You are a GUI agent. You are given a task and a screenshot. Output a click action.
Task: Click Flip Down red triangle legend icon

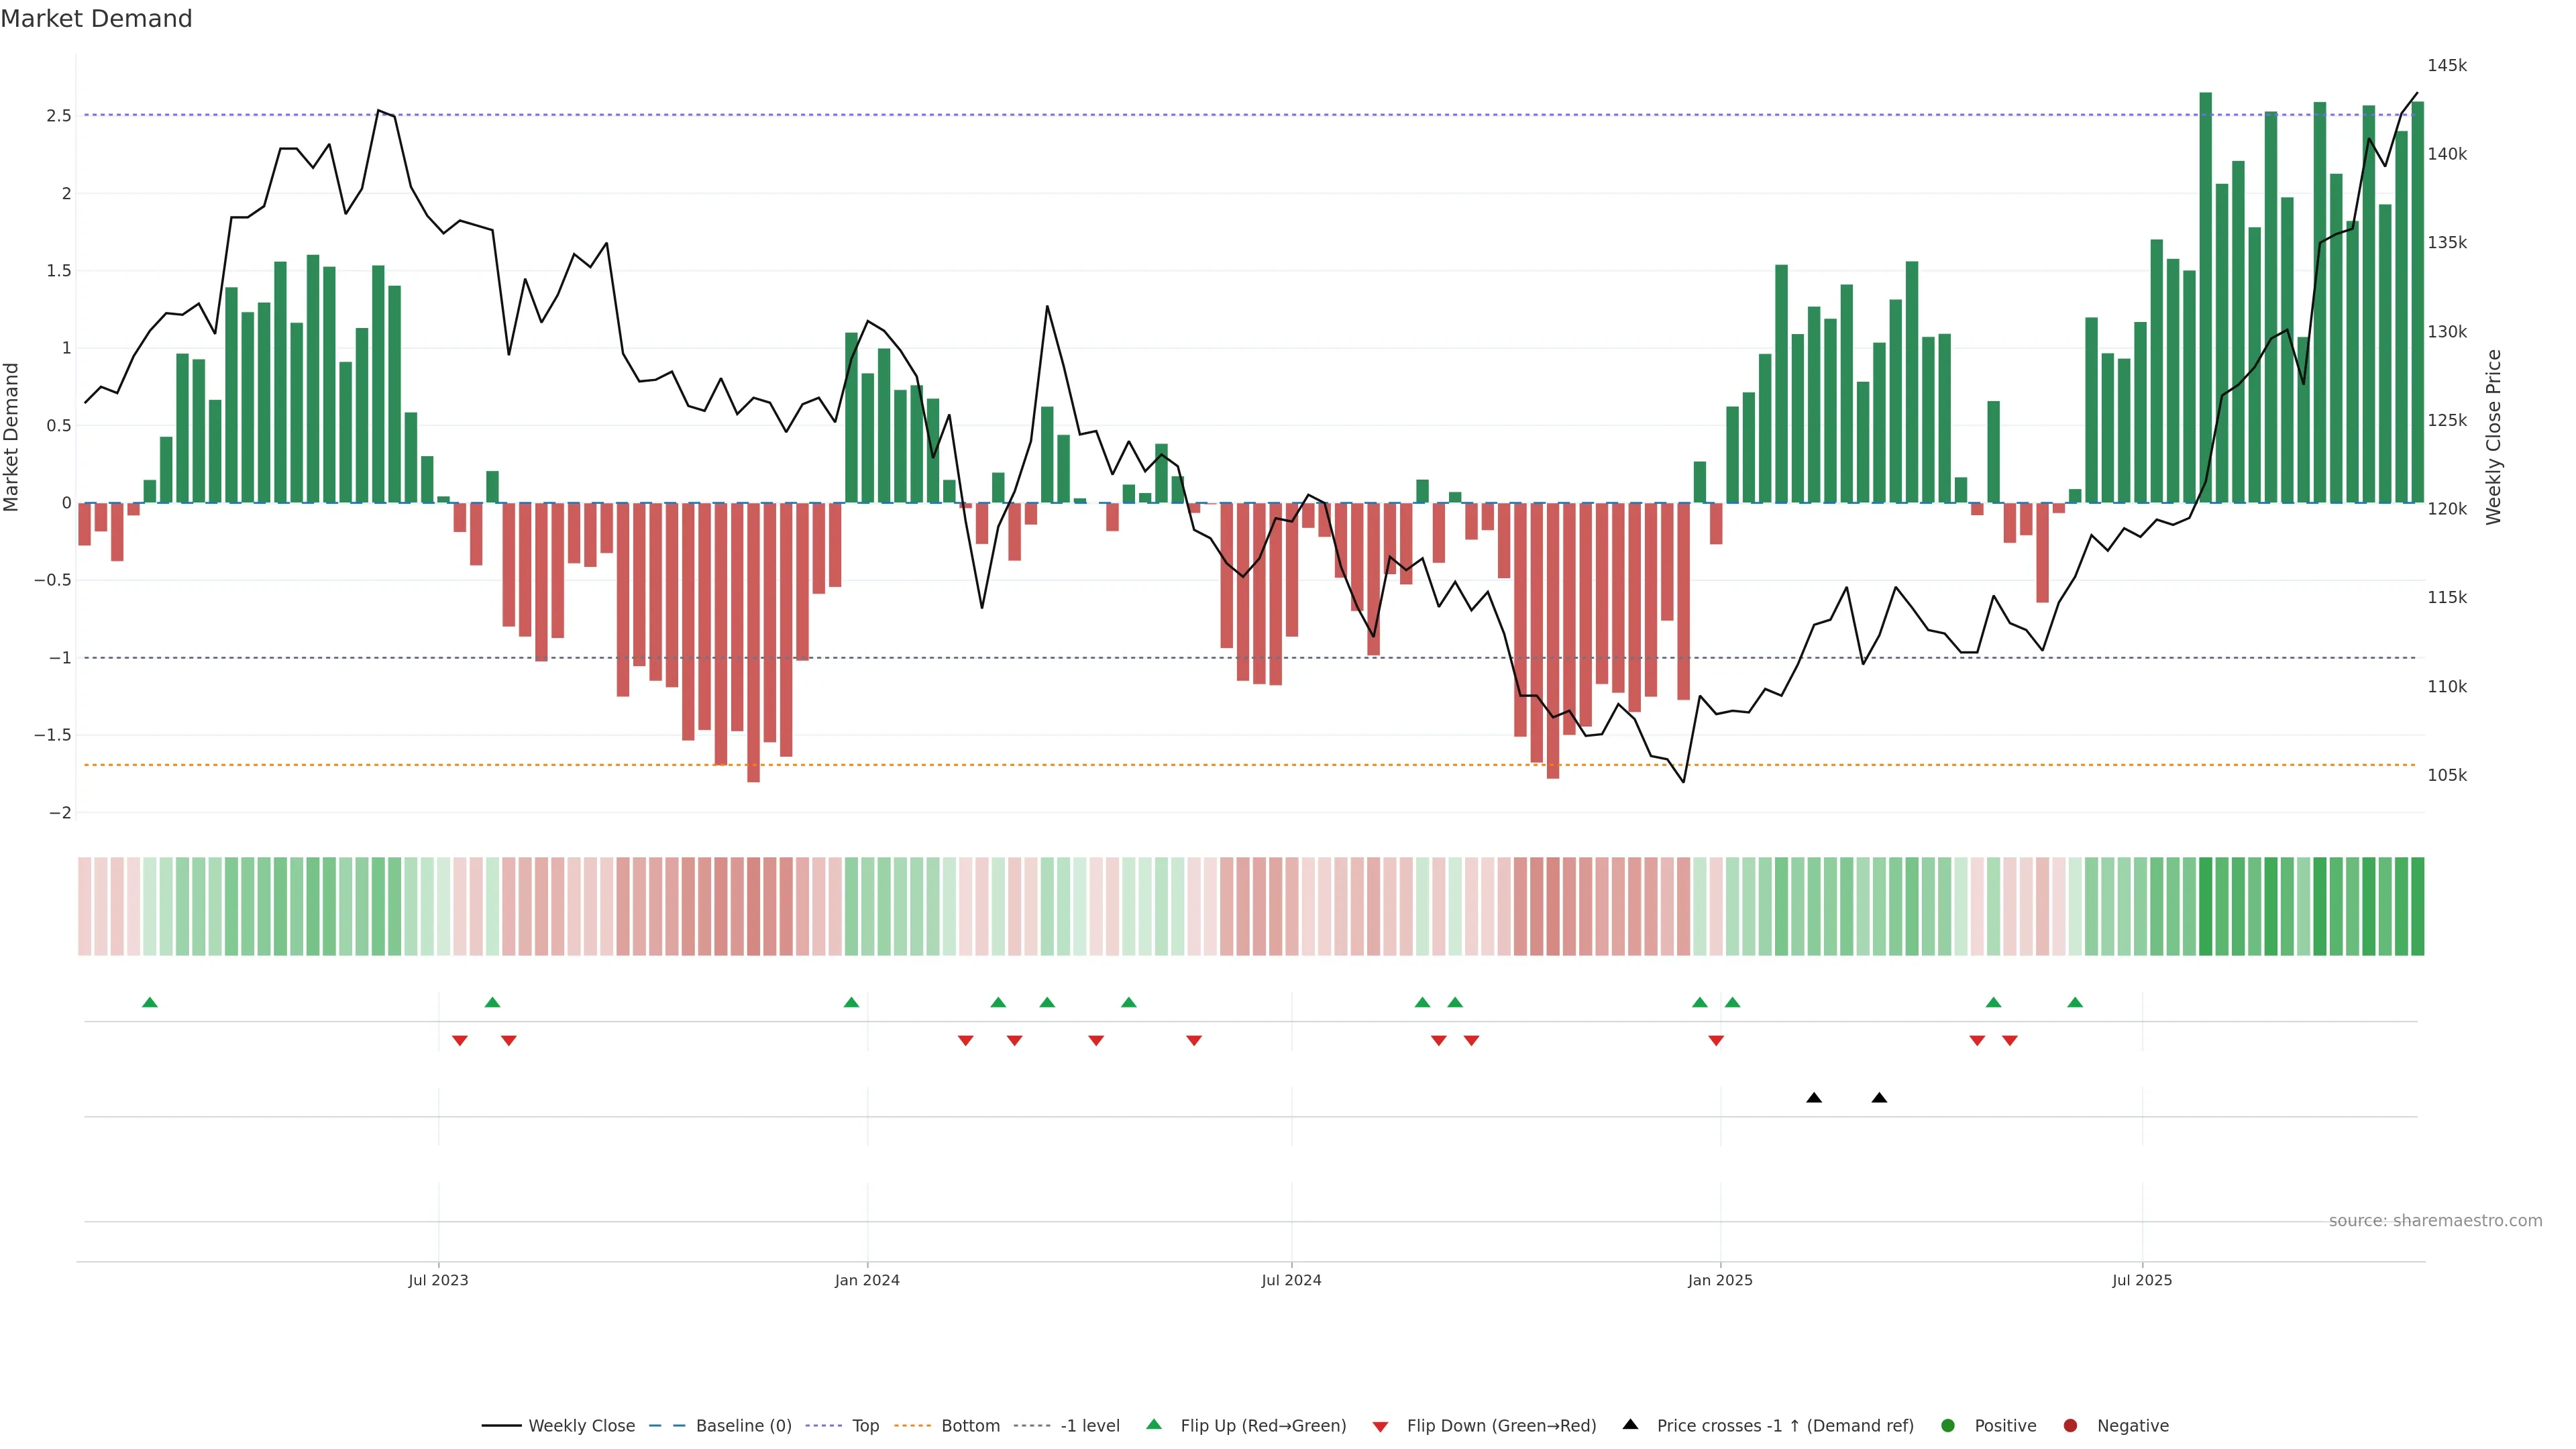1380,1427
